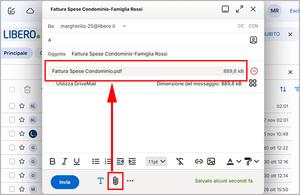Open address book contacts icon
300x195 pixels.
pyautogui.click(x=253, y=40)
